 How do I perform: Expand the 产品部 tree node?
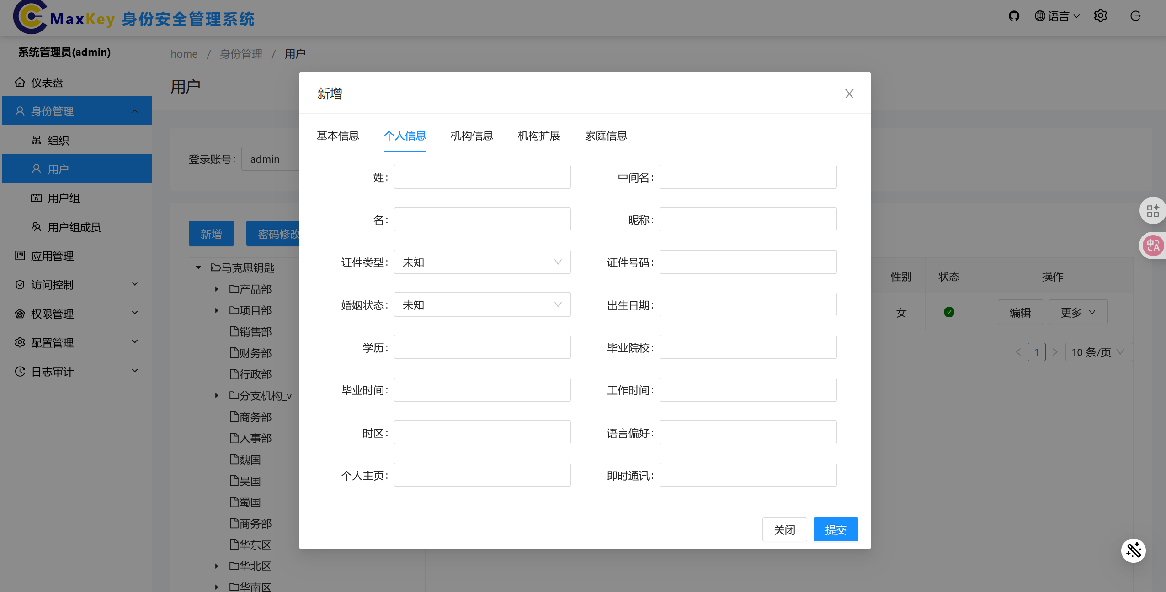pyautogui.click(x=216, y=289)
